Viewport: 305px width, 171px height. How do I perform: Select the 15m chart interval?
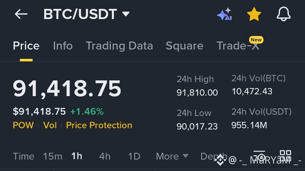[53, 156]
